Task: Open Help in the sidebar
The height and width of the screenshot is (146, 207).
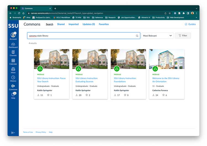Action: coord(13,96)
